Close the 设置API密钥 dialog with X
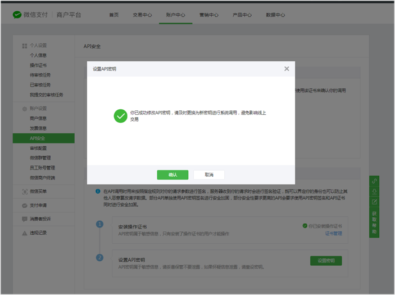 287,69
